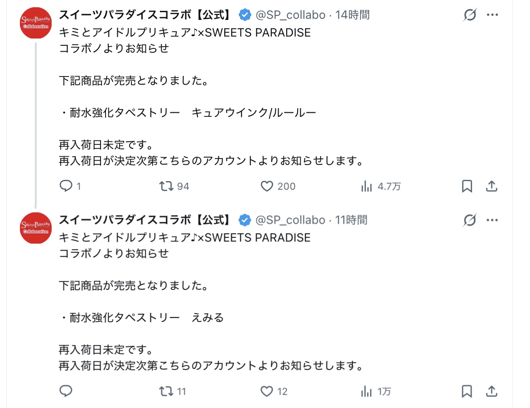Image resolution: width=530 pixels, height=408 pixels.
Task: Click the second post's Sweets Paradise avatar
Action: click(x=36, y=228)
